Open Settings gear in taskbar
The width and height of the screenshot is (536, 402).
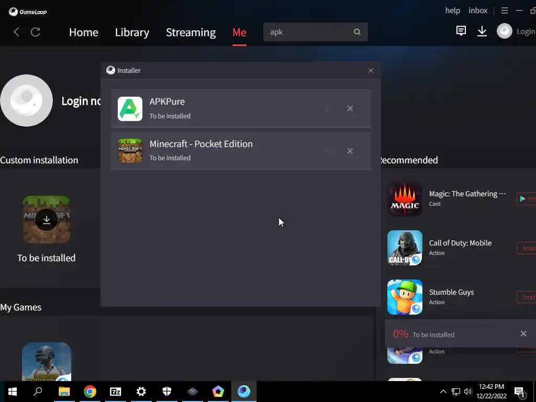click(141, 392)
